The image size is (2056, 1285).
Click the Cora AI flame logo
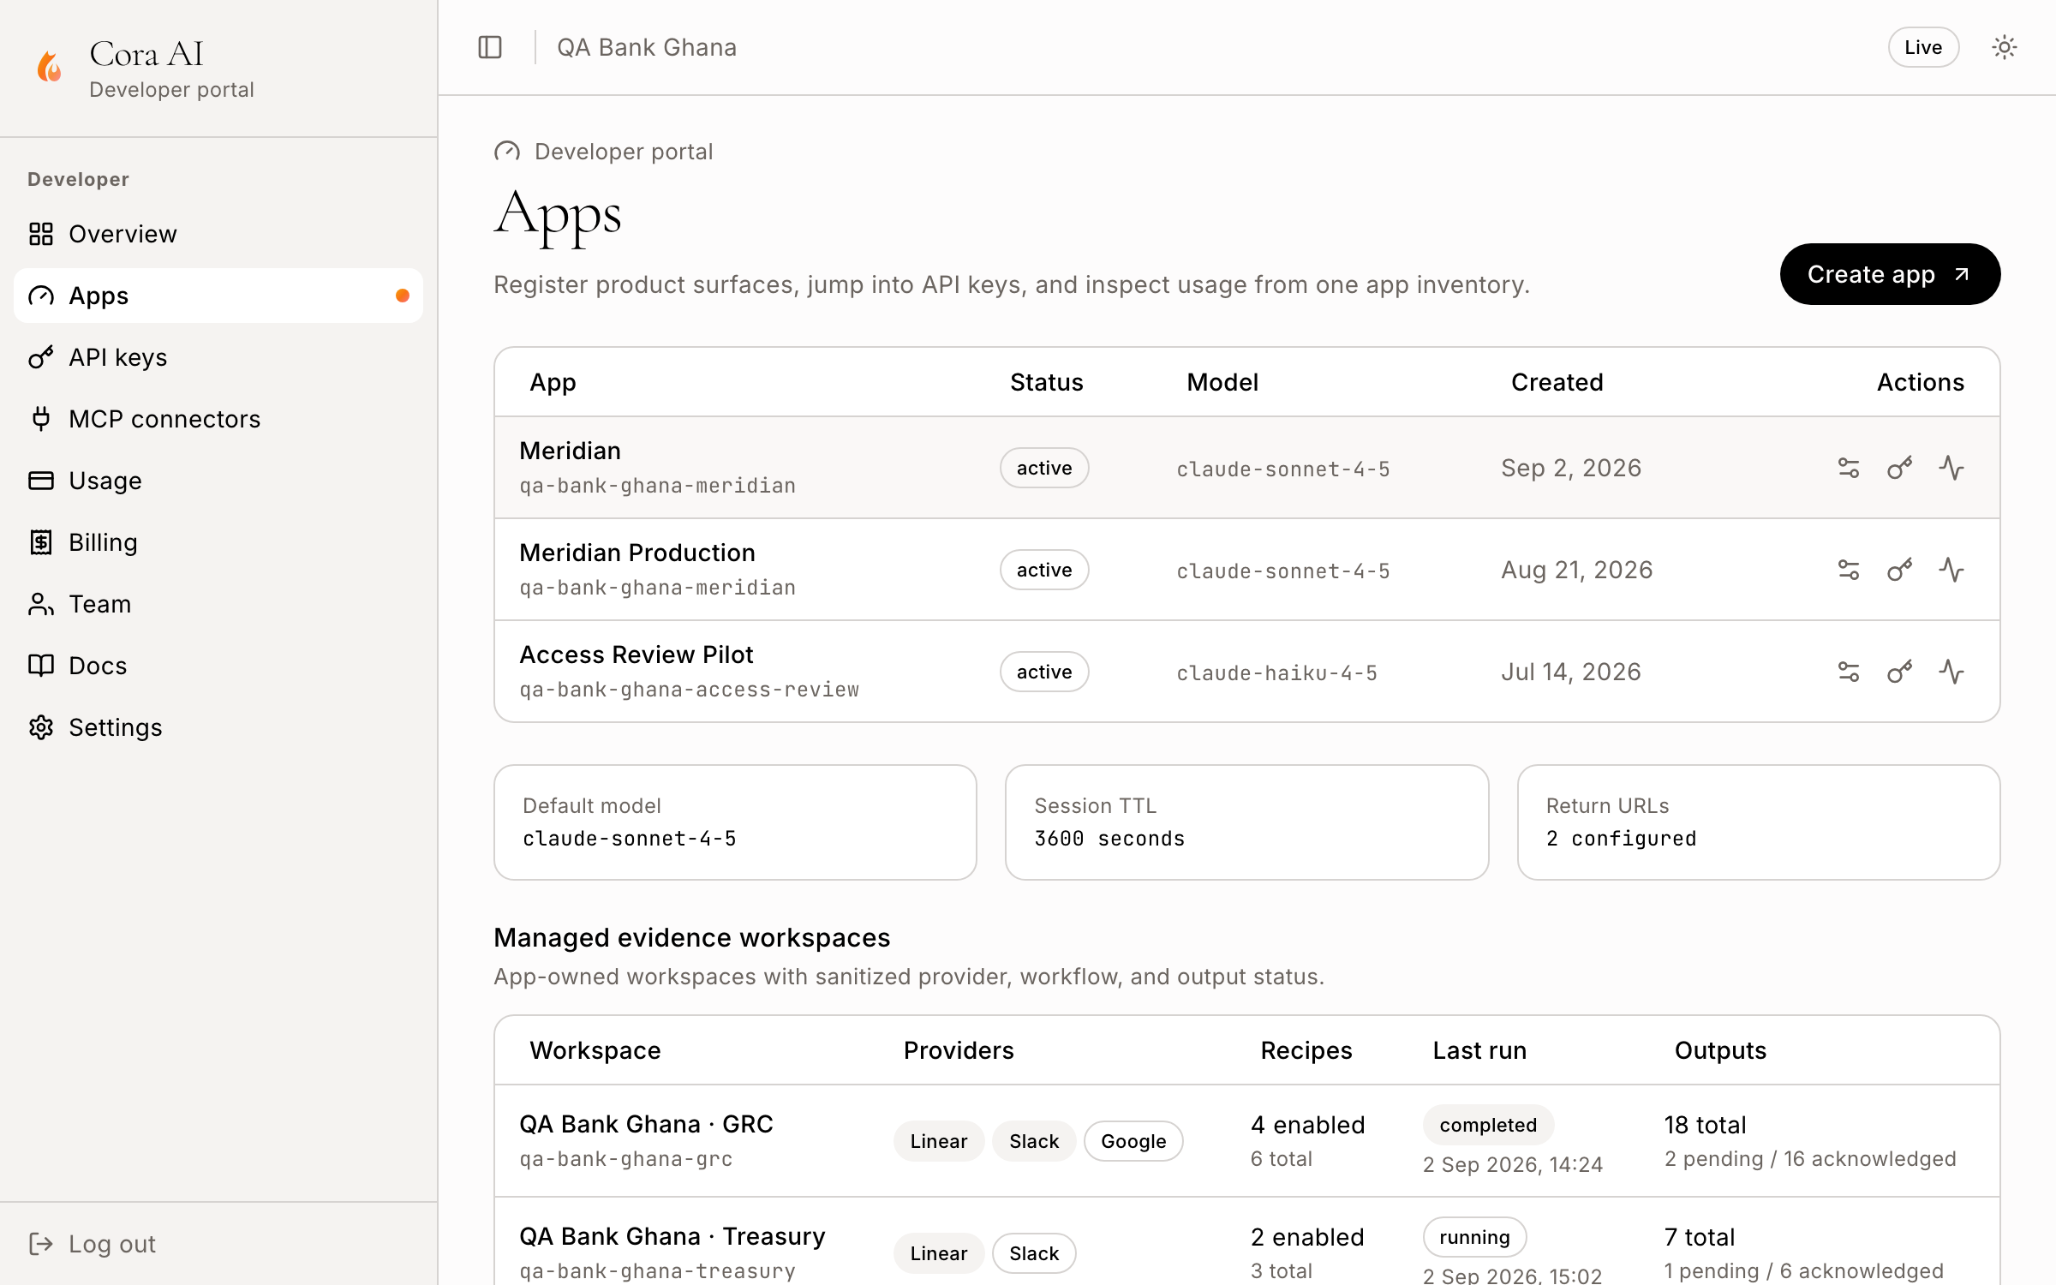[49, 66]
